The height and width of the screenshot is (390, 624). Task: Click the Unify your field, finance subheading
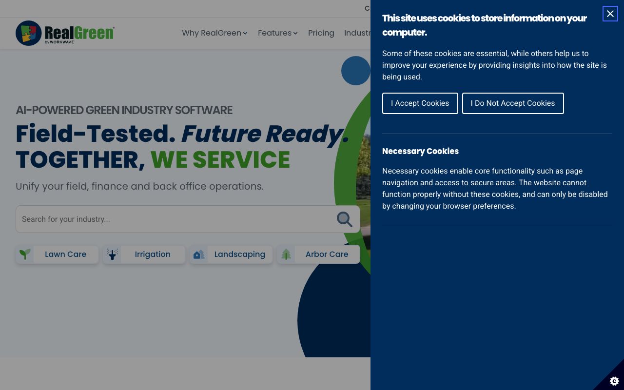click(139, 186)
